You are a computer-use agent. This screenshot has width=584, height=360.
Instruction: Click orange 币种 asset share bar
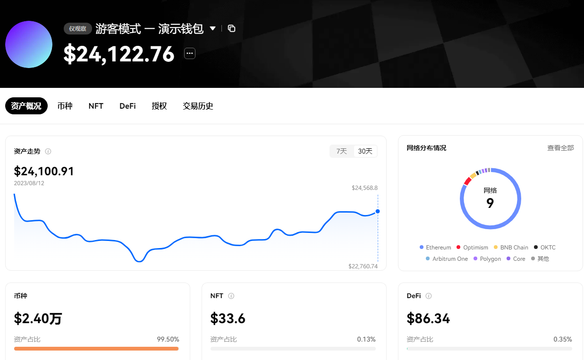coord(96,349)
